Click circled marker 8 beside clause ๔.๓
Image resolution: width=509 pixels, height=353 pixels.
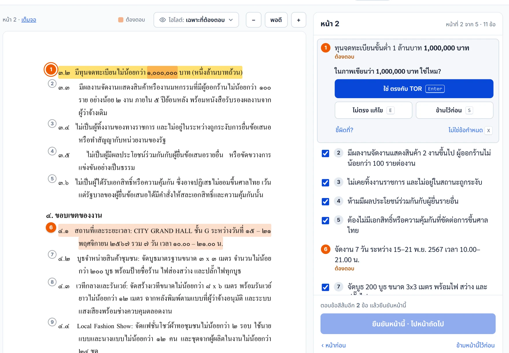(x=52, y=282)
